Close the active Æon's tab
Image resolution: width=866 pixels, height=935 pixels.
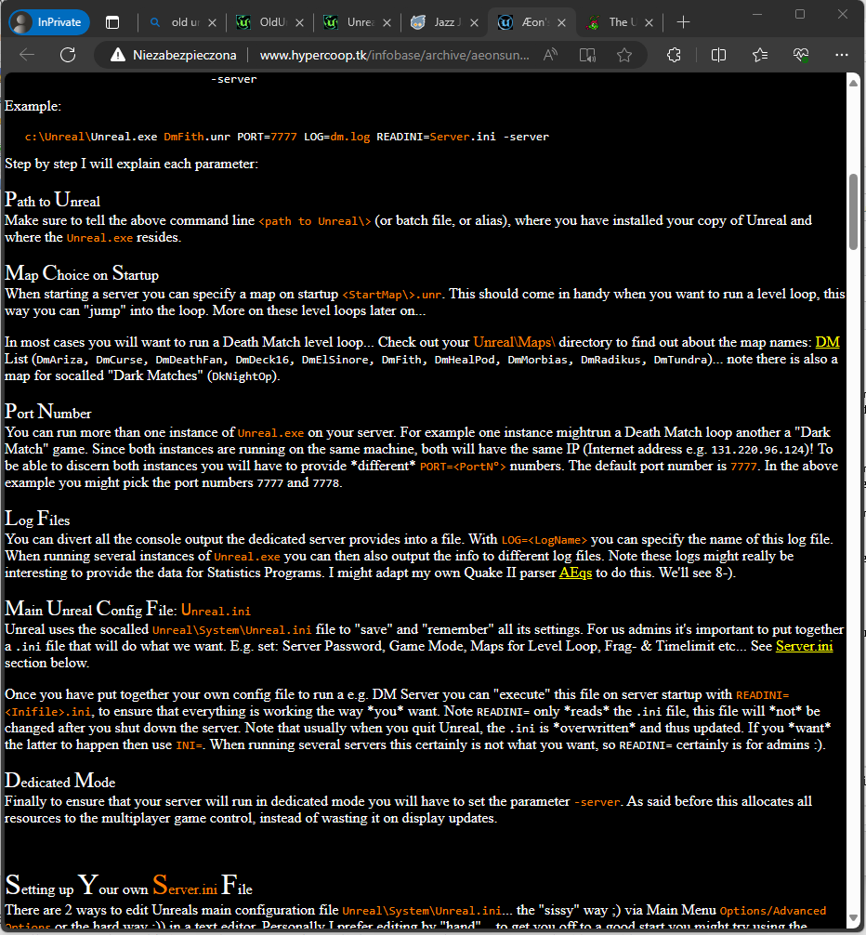[x=561, y=22]
